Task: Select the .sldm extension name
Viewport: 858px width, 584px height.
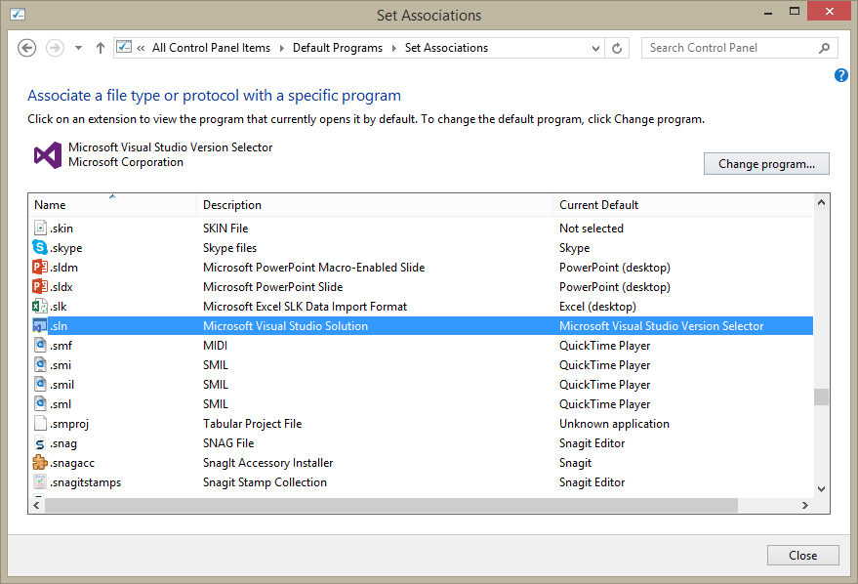Action: (x=64, y=268)
